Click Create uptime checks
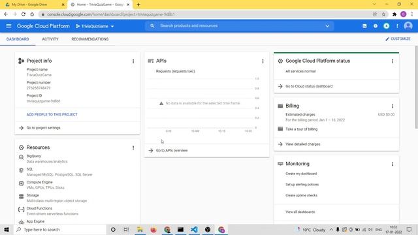 tap(302, 195)
